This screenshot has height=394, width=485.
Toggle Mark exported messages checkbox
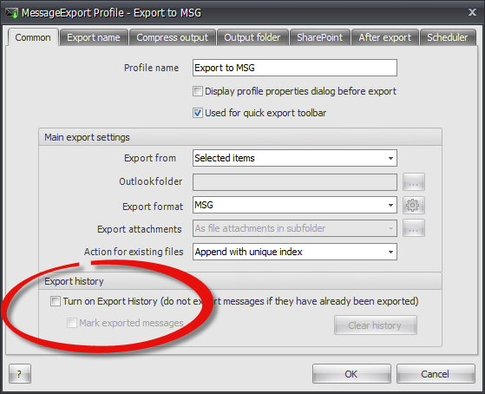tap(72, 323)
